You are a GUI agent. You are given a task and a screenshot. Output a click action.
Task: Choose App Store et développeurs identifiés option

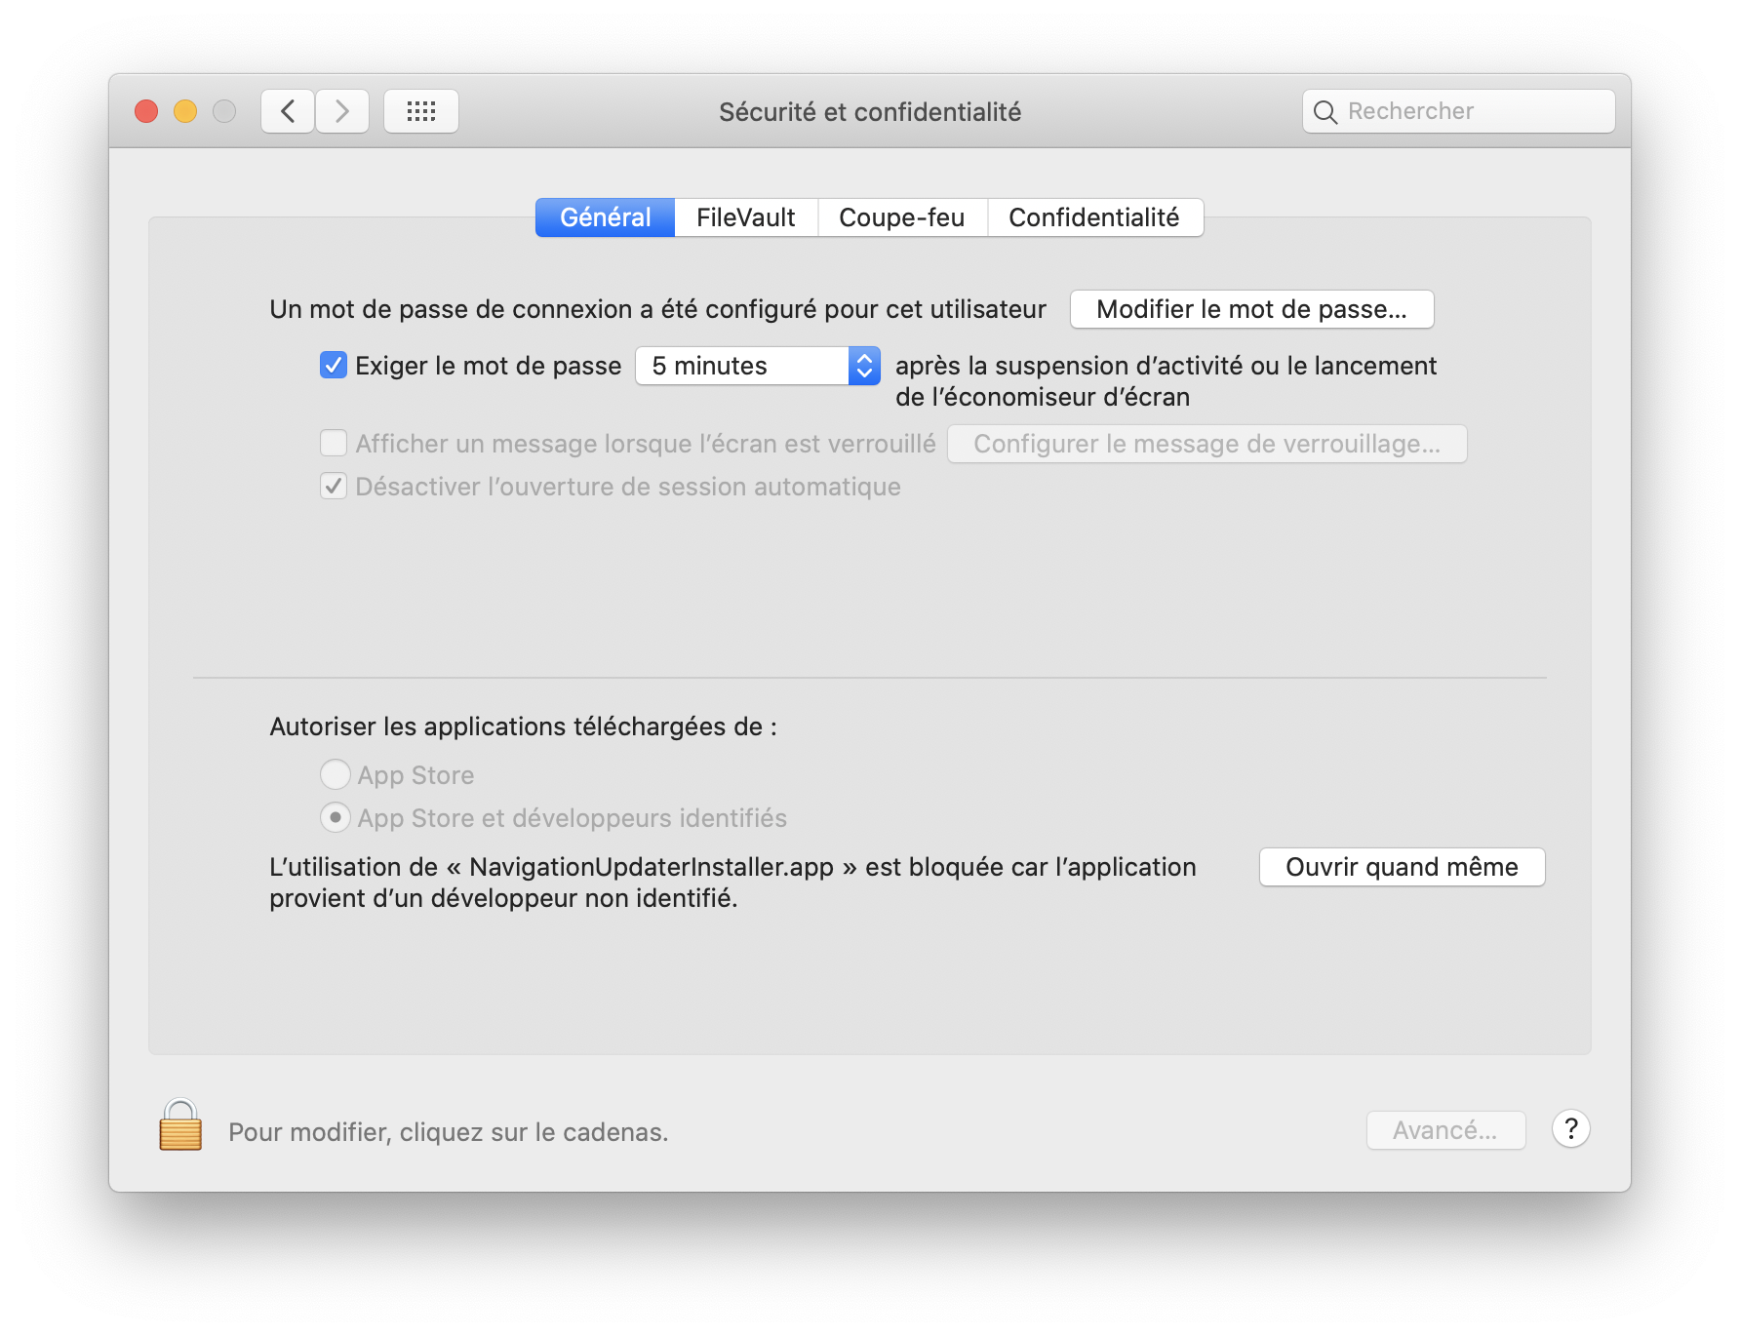tap(336, 818)
